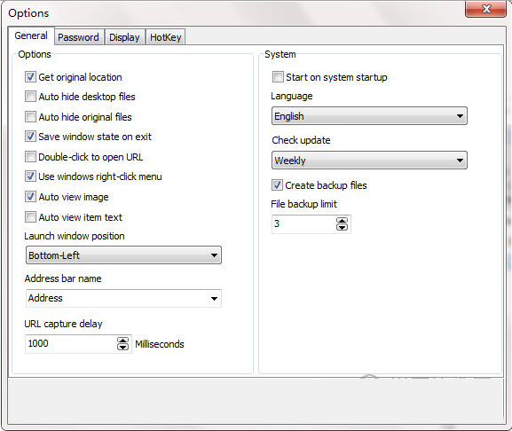This screenshot has height=431, width=512.
Task: Go to the HotKey tab
Action: click(x=166, y=37)
